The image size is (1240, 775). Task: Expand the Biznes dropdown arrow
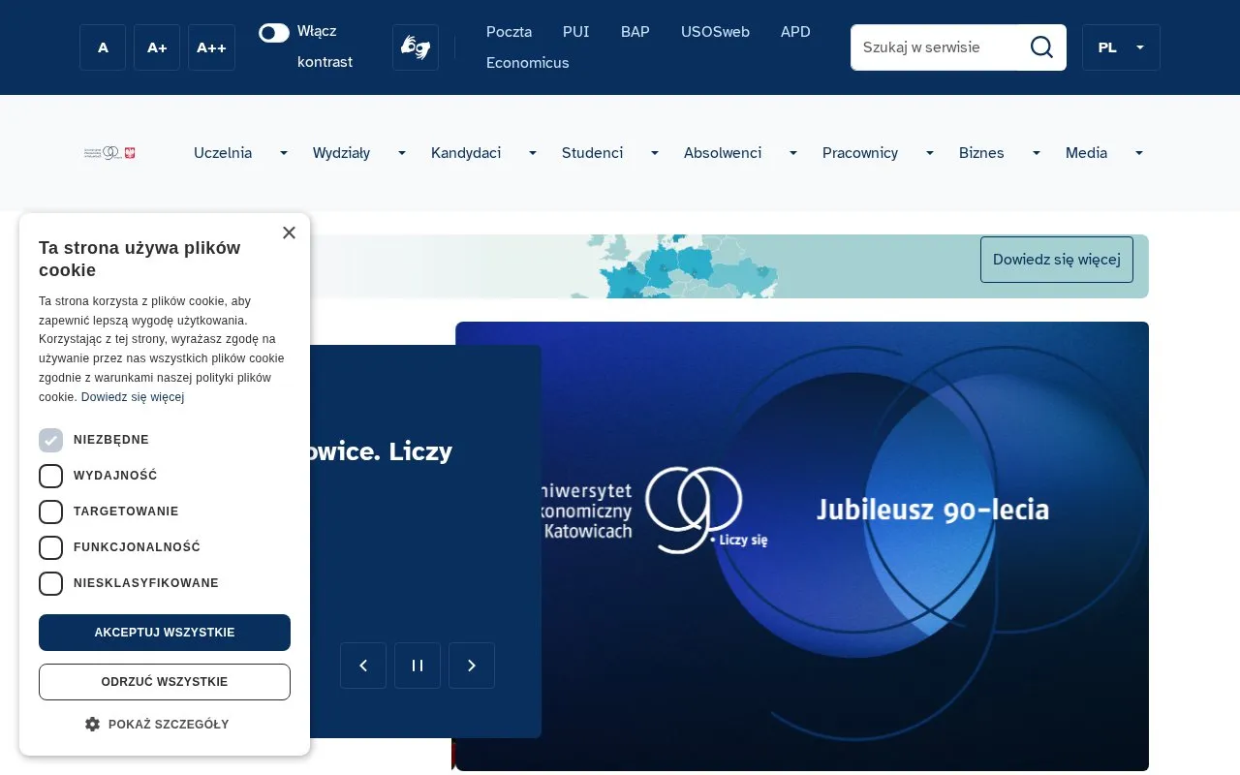pyautogui.click(x=1037, y=153)
